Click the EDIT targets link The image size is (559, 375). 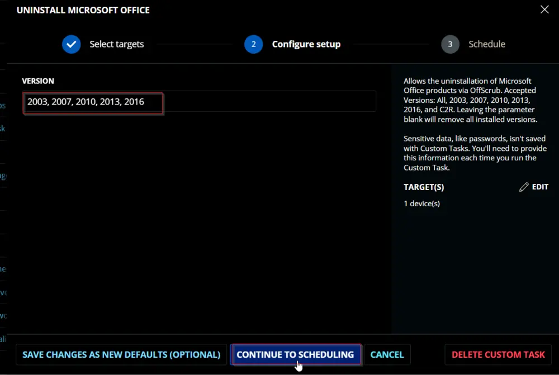540,187
